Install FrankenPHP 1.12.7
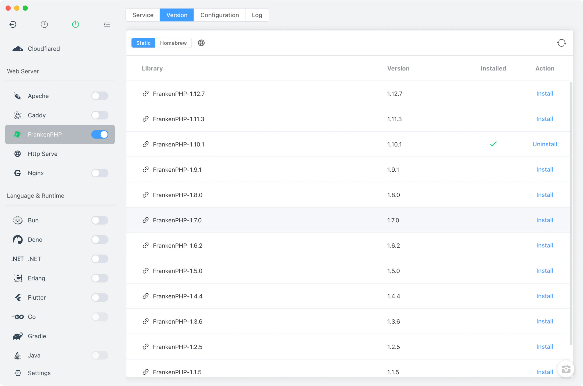The image size is (583, 386). 545,94
